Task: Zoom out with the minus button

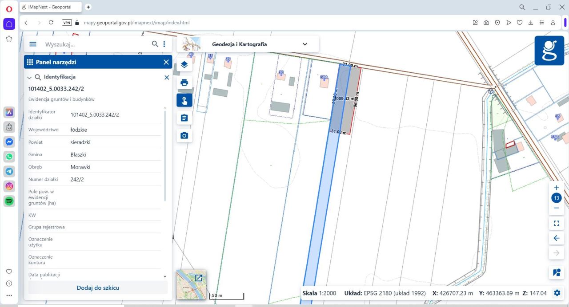Action: (556, 208)
